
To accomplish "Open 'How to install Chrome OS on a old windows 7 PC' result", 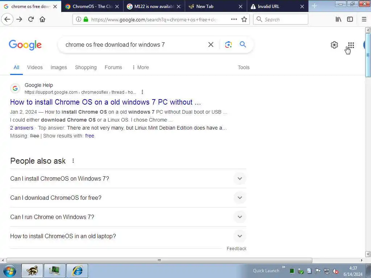I will (105, 102).
